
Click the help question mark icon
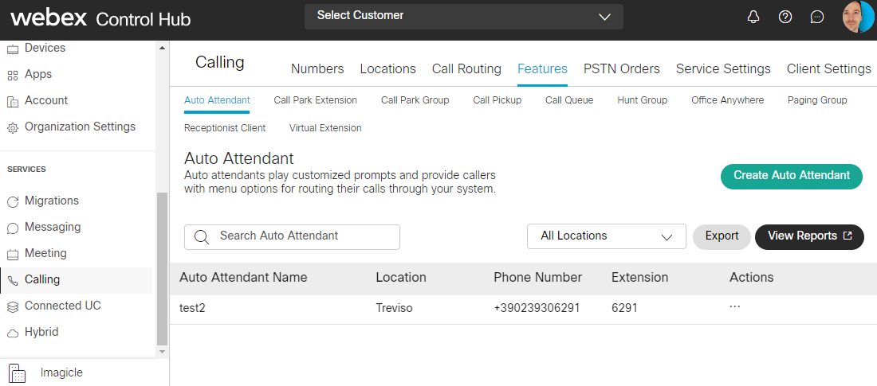tap(785, 17)
